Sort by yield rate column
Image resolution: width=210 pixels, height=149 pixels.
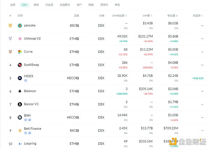click(x=198, y=16)
